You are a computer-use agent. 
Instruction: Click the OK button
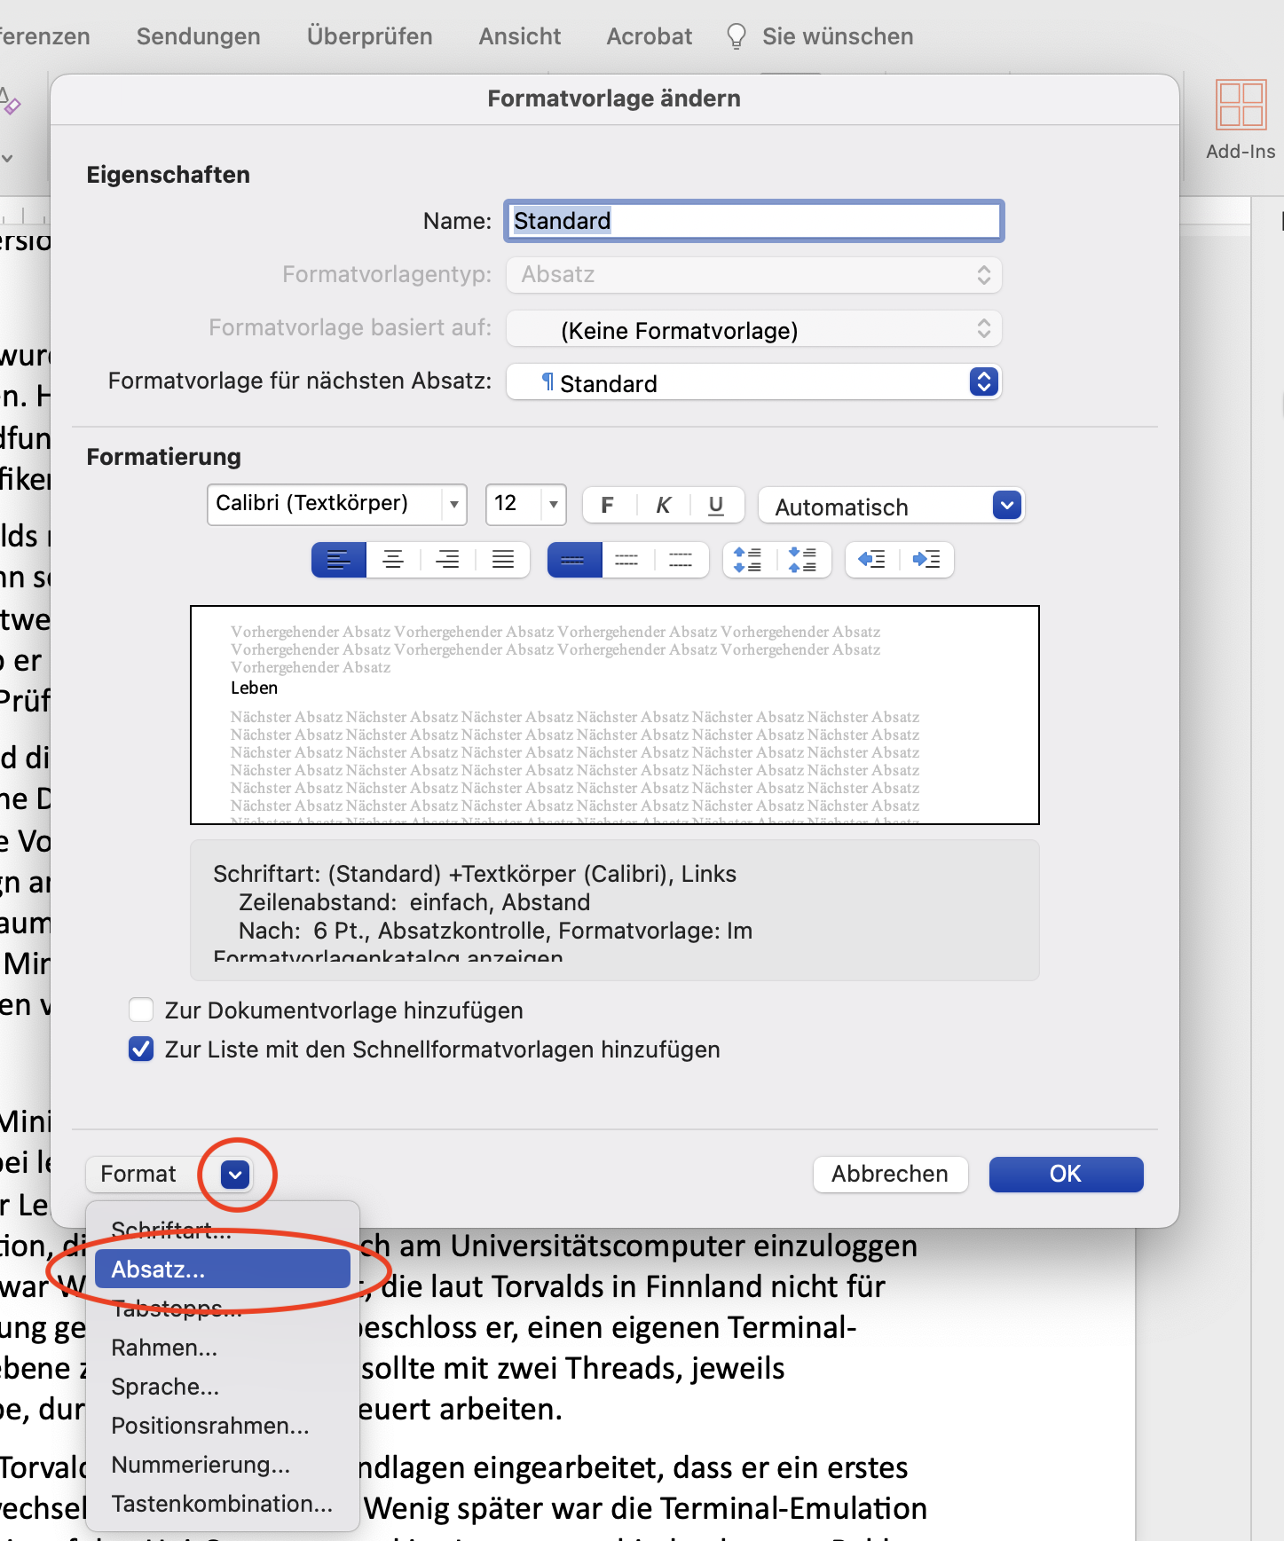pos(1066,1174)
